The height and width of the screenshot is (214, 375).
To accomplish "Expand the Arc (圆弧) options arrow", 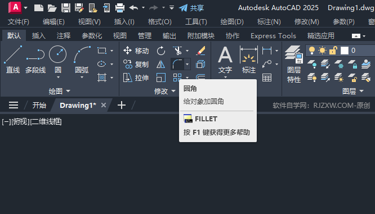I will pos(82,78).
